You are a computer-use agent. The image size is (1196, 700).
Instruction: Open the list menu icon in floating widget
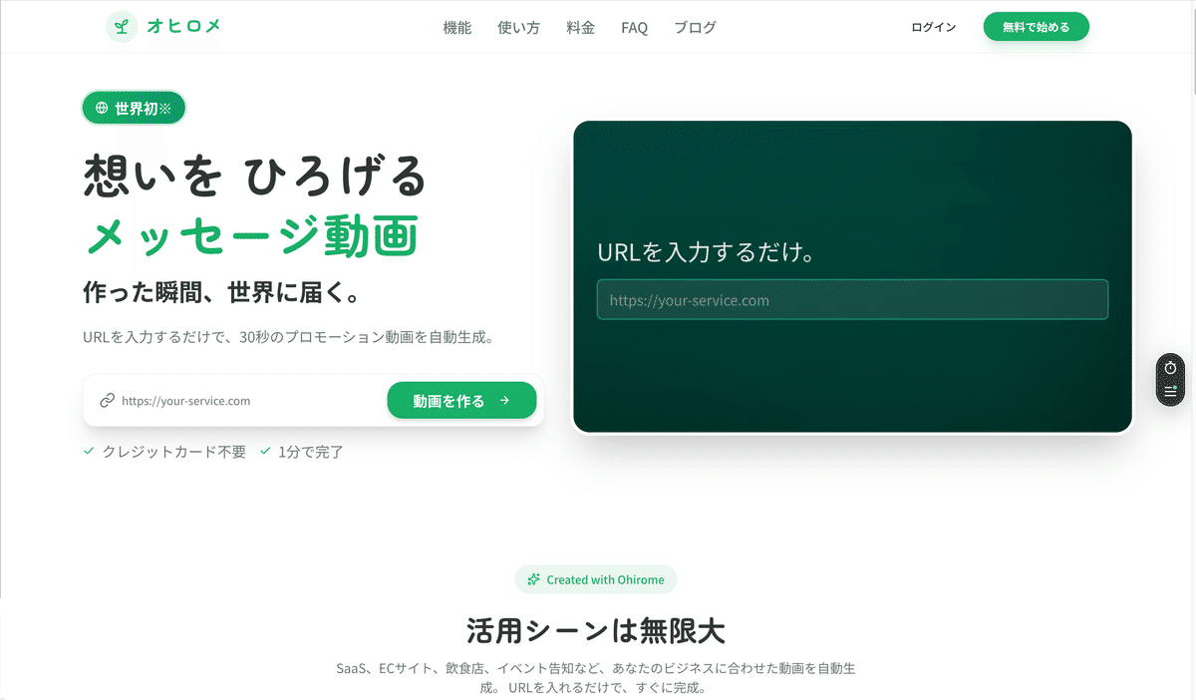tap(1170, 391)
